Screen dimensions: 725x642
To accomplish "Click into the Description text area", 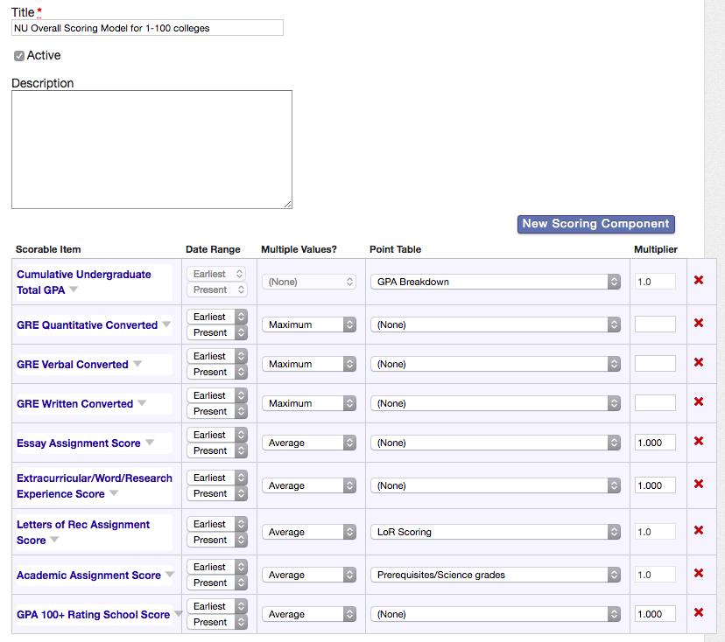I will click(151, 150).
